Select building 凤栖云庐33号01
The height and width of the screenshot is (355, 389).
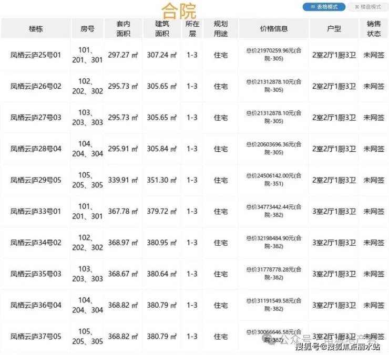coord(36,211)
